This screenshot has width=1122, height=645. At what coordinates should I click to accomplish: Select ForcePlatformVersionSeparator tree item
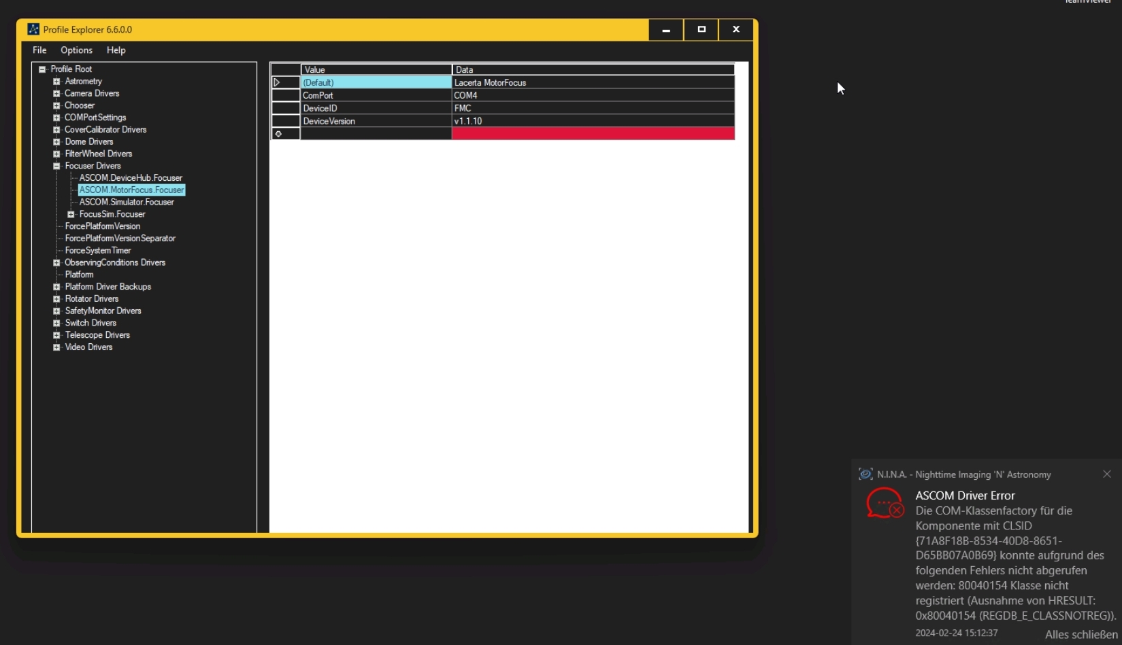click(120, 239)
